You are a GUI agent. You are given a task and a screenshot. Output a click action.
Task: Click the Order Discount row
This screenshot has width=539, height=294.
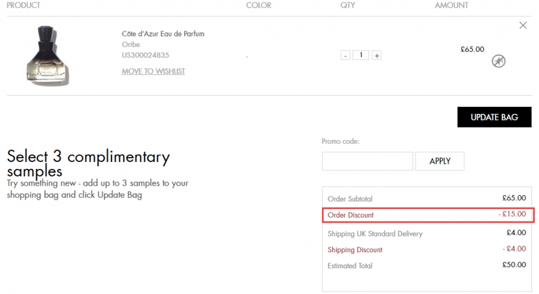tap(427, 215)
